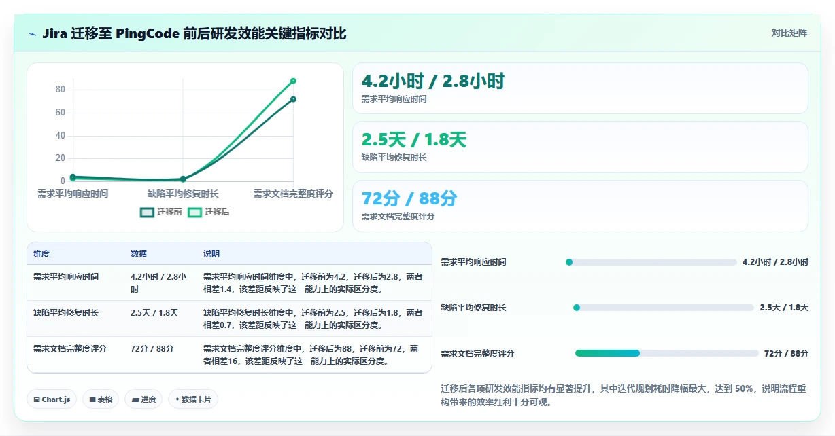Click chart axis label 需求文档完整度评分
Screen dimensions: 835x436
pyautogui.click(x=293, y=194)
